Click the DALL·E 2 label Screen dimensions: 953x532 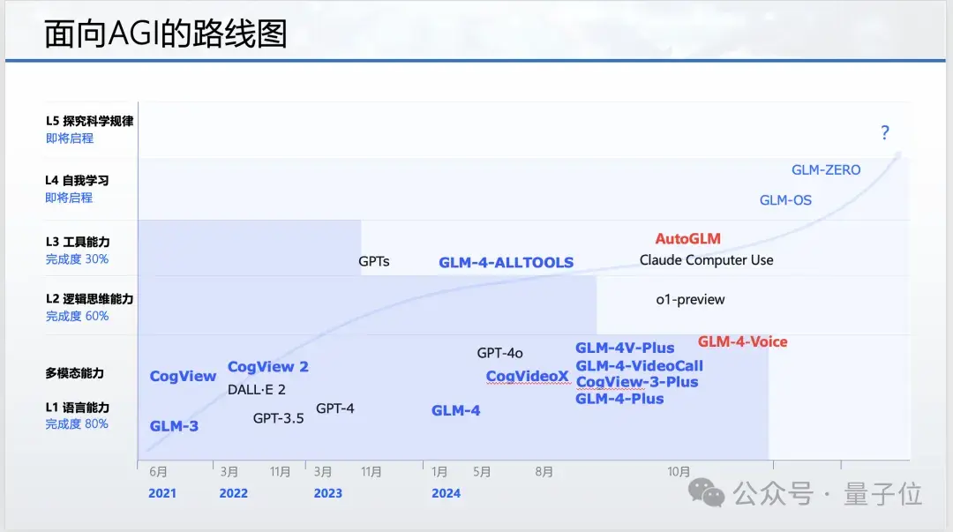256,389
